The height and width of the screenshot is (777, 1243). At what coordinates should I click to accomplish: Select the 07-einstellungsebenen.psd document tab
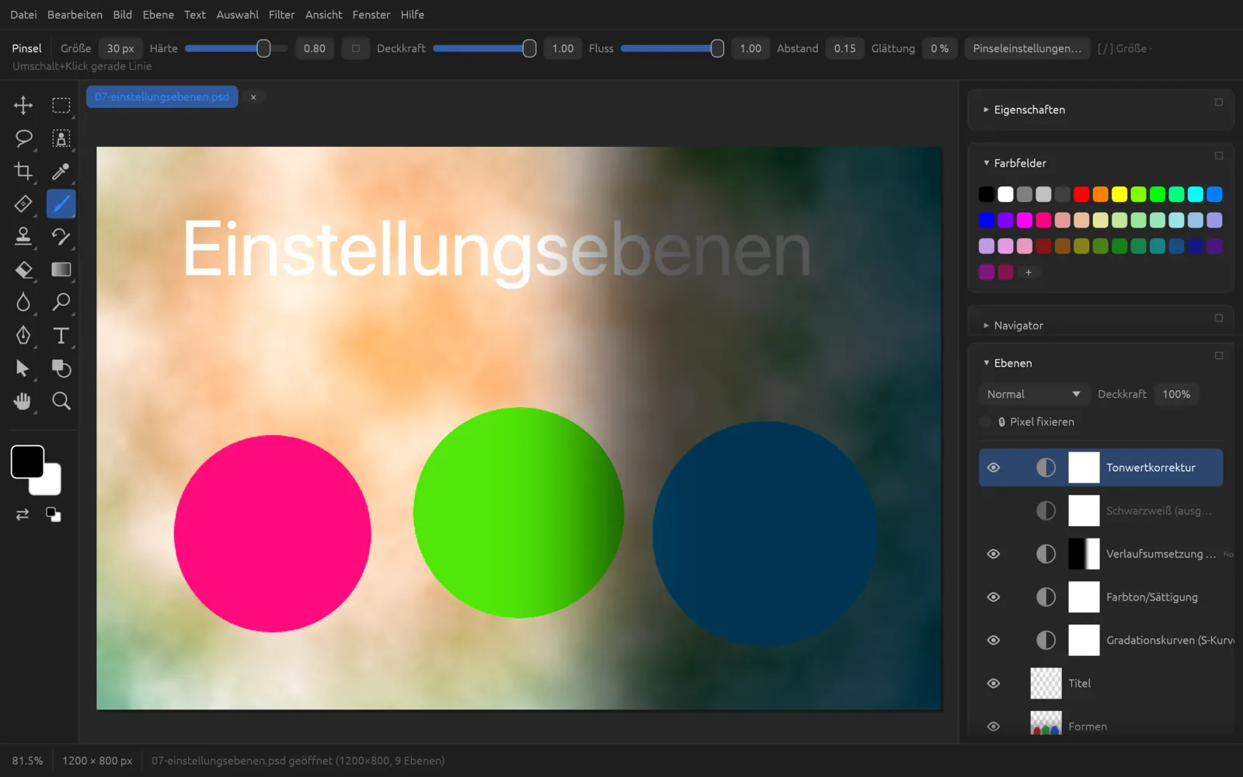point(162,97)
